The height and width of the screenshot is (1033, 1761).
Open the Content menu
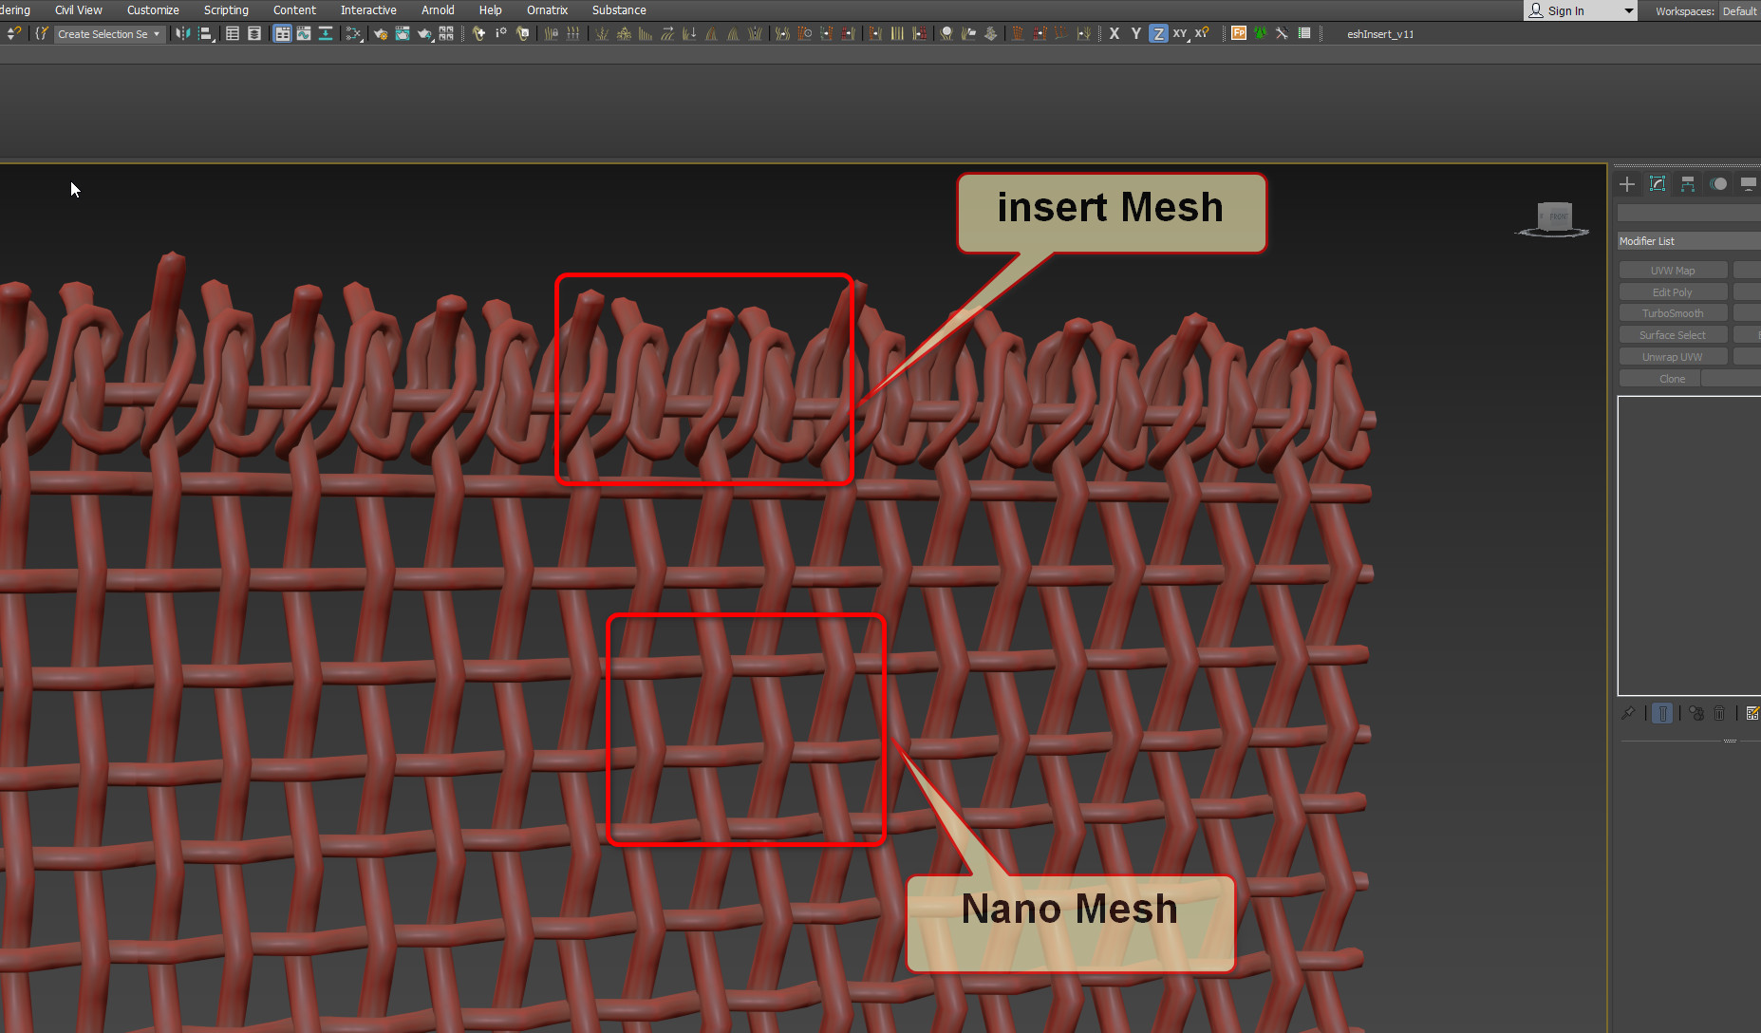click(x=294, y=10)
